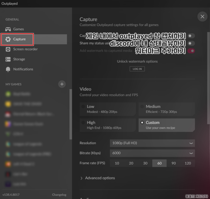Click the Unlock watermark options text

[x=137, y=62]
